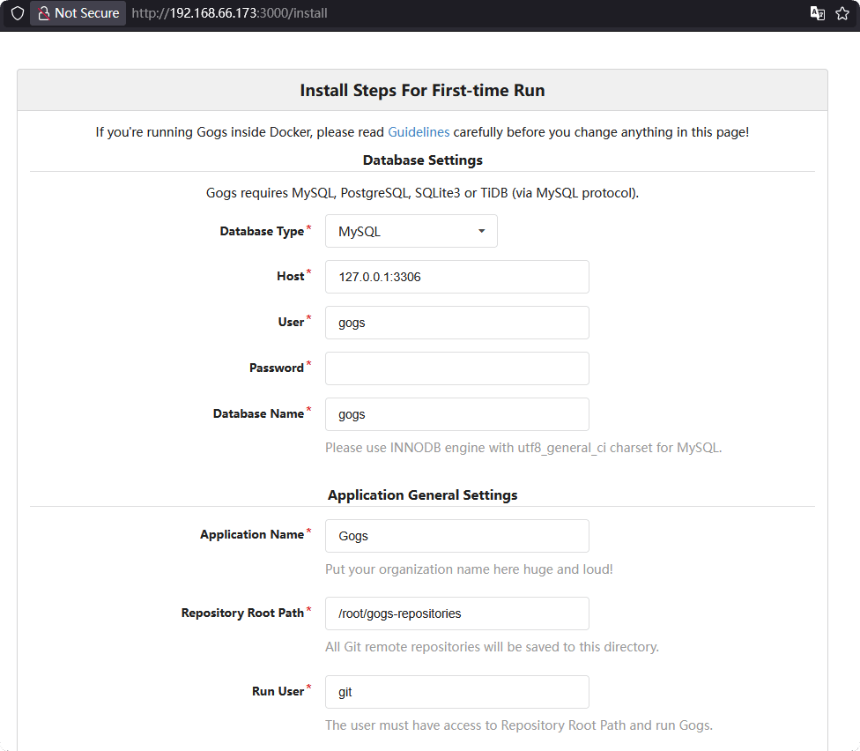Click the browser address bar URL
Viewport: 860px width, 751px height.
[x=229, y=13]
